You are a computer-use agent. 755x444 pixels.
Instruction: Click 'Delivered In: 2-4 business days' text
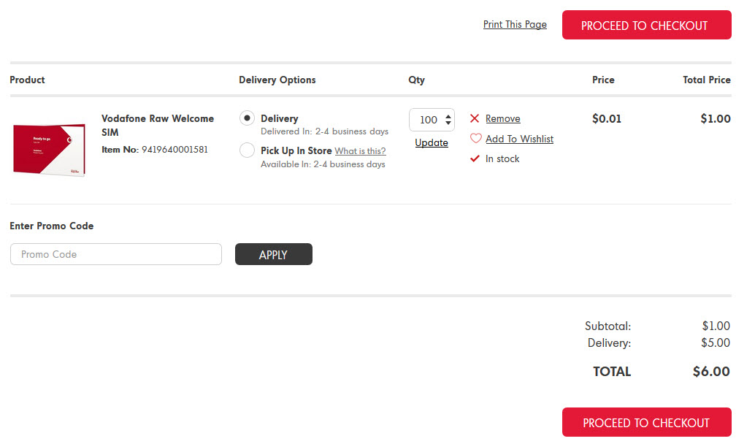[x=324, y=131]
